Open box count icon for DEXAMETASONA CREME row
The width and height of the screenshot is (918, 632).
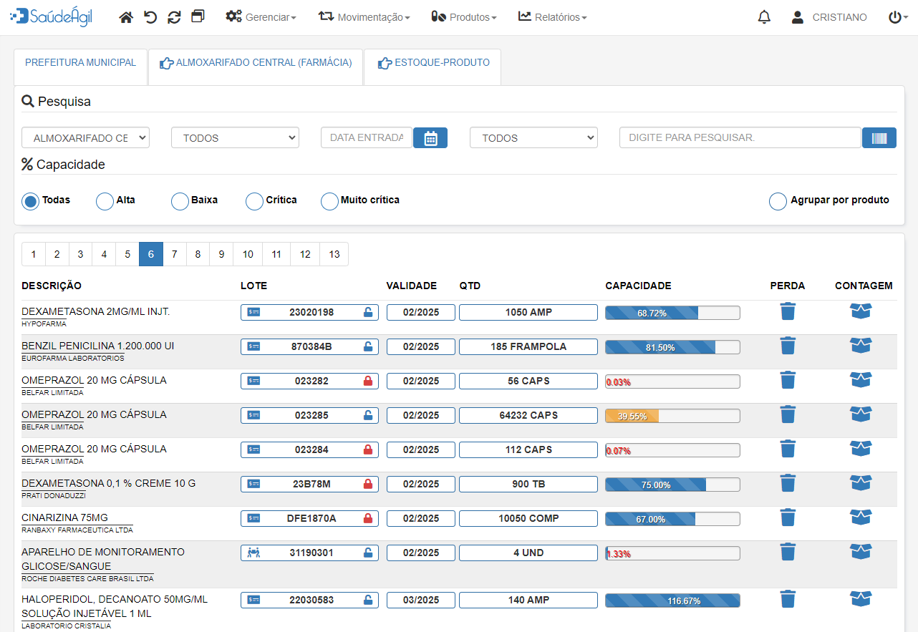point(861,482)
